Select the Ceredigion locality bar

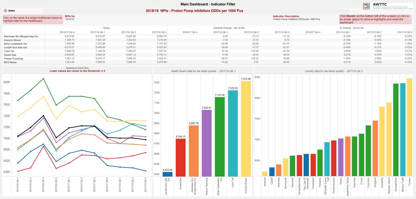(x=314, y=165)
